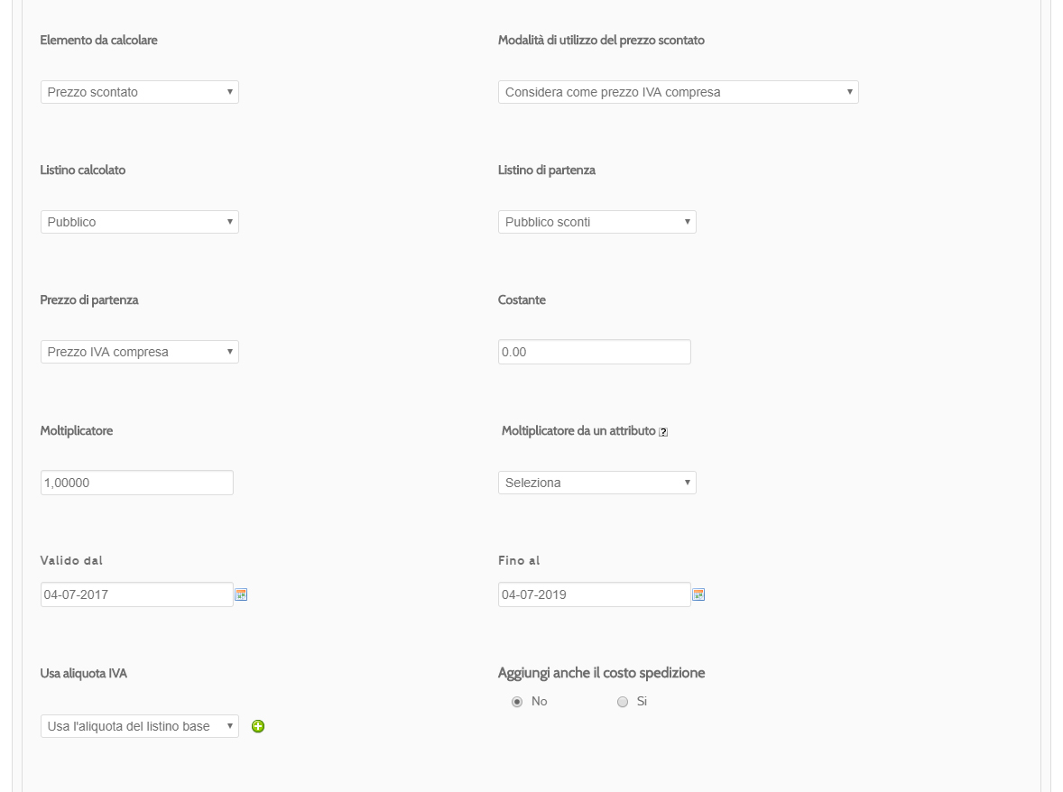
Task: Choose Si to add costo spedizione
Action: 623,702
